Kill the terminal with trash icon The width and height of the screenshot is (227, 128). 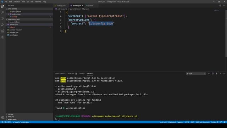click(216, 74)
